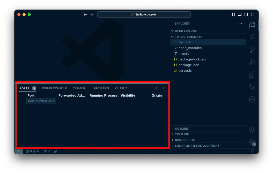Open the Remote Explorer icon
The image size is (273, 173).
tap(252, 87)
